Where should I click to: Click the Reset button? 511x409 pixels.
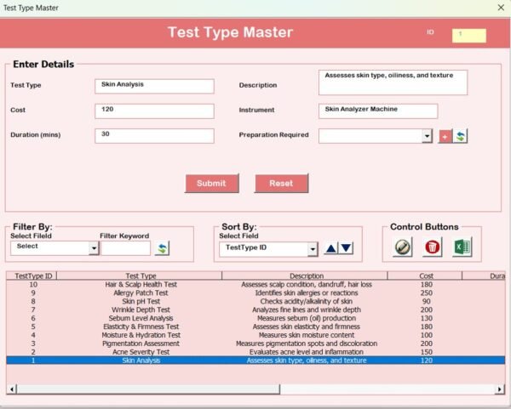pos(281,183)
